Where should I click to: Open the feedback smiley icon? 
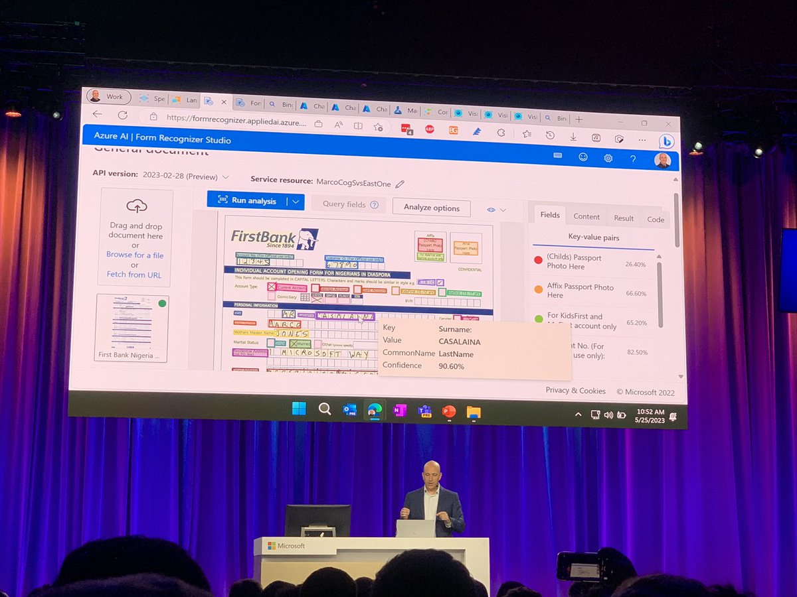tap(582, 157)
